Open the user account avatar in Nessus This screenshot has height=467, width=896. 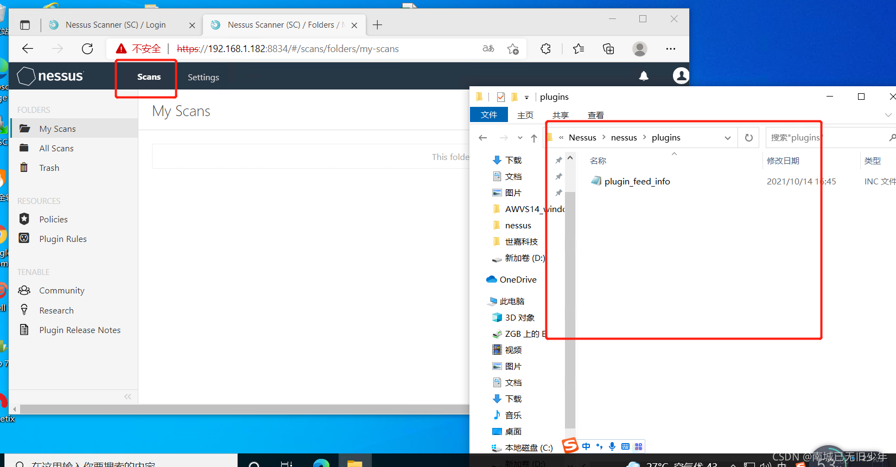tap(680, 76)
